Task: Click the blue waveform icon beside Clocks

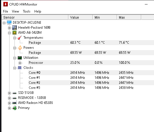Action: coord(20,68)
